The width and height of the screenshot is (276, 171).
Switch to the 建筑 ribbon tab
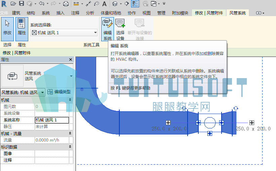point(16,13)
